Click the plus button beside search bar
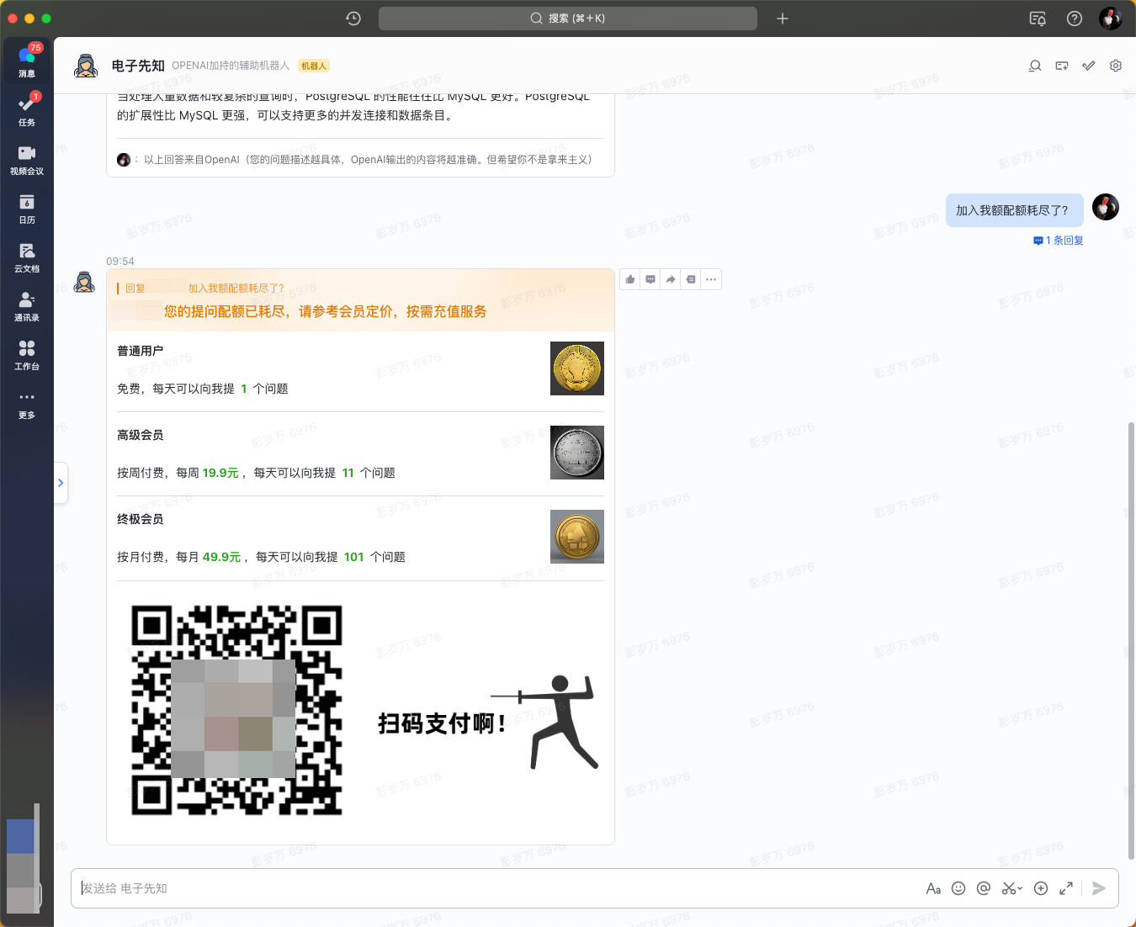This screenshot has height=927, width=1136. point(783,19)
